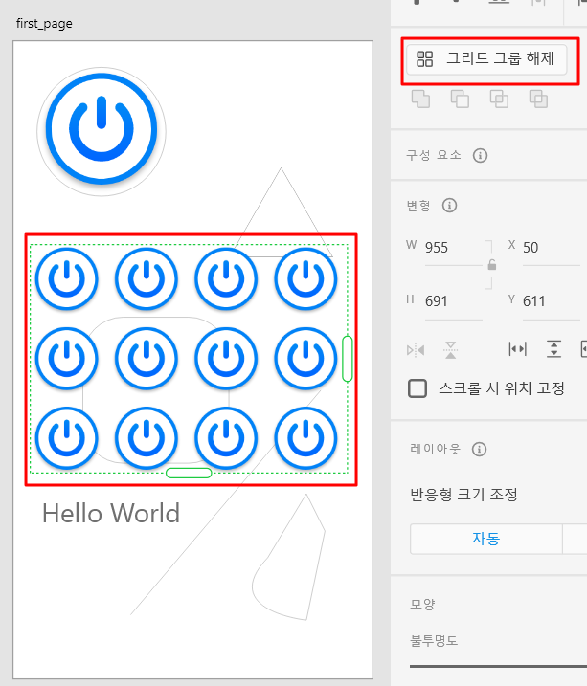Open the info icon next to 구성 요소
587x686 pixels.
click(480, 155)
